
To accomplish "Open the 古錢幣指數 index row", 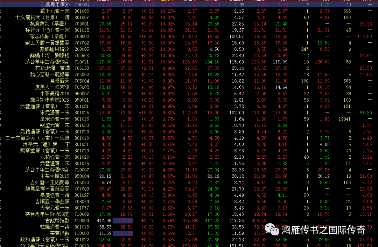I will [x=57, y=221].
